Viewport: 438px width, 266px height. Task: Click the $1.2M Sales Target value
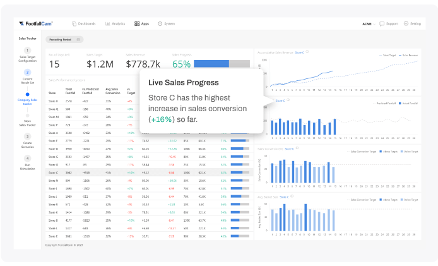click(100, 64)
